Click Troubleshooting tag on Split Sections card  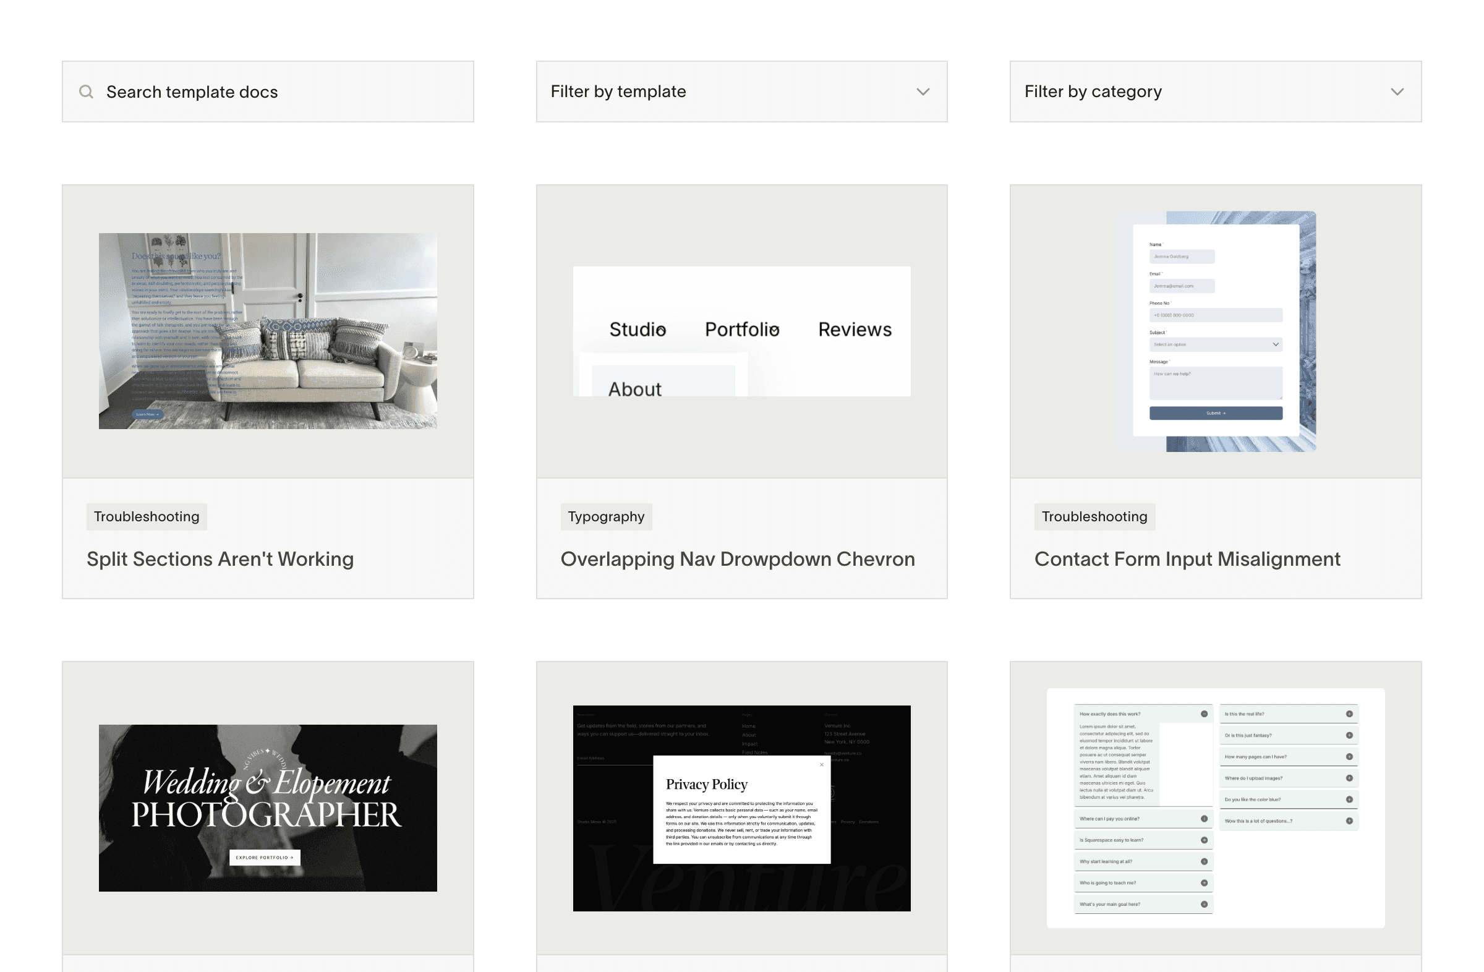(x=147, y=517)
